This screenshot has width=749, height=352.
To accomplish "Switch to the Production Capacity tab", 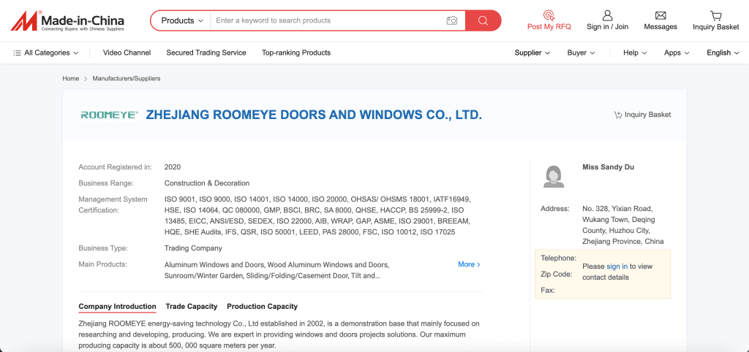I will [x=263, y=307].
